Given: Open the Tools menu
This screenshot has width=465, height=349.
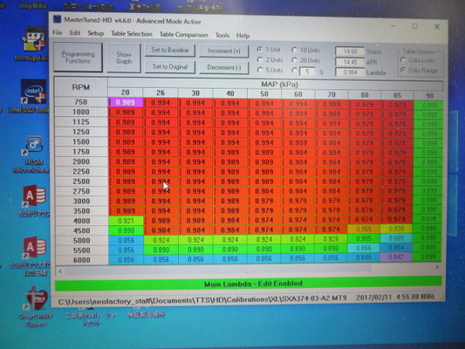Looking at the screenshot, I should [x=222, y=35].
